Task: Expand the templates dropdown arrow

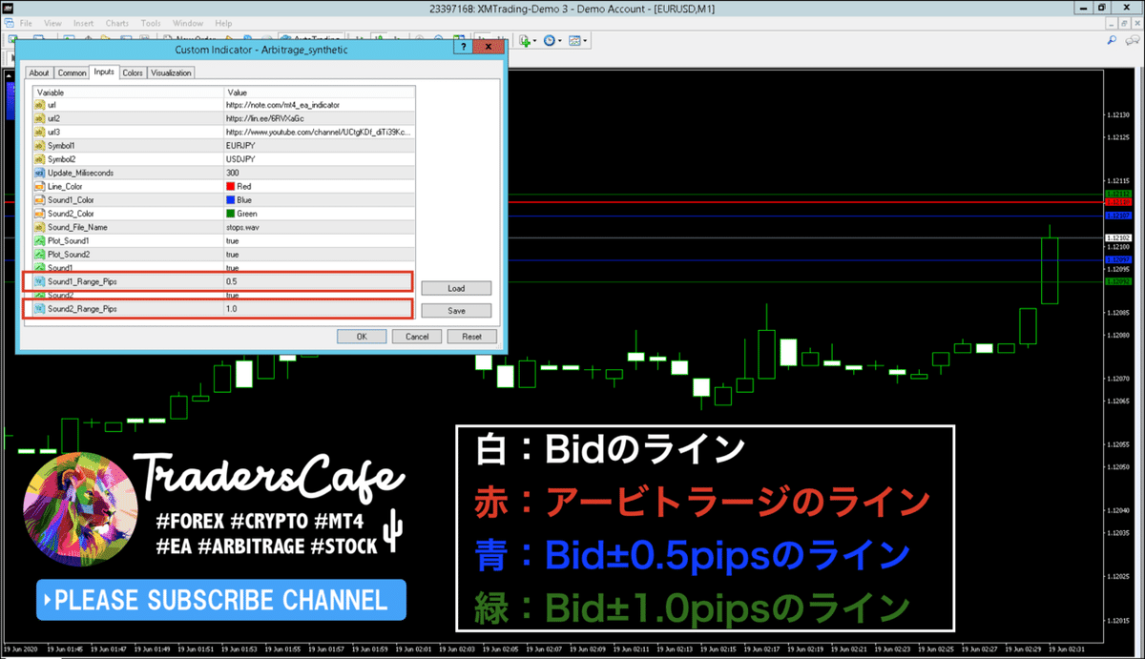Action: click(586, 41)
